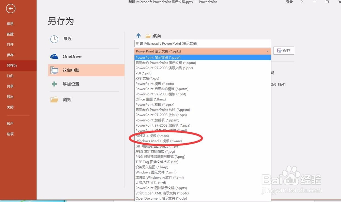Screen dimensions: 341x202
Task: Choose 启用宏的 PowerPoint 放映 (*.ppsm)
Action: (x=203, y=110)
